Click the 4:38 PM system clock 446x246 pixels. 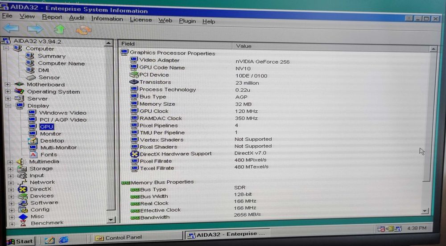417,228
